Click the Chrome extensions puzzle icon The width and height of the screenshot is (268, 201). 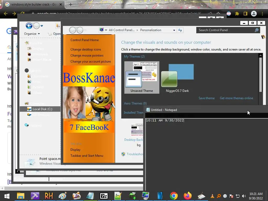coord(237,14)
